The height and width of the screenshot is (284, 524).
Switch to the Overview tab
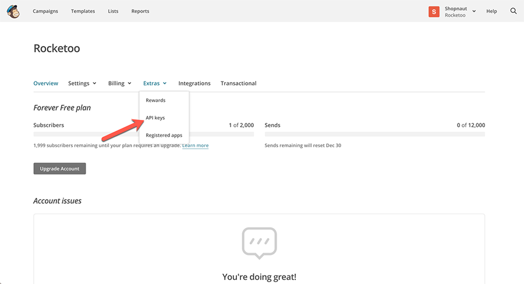click(46, 83)
